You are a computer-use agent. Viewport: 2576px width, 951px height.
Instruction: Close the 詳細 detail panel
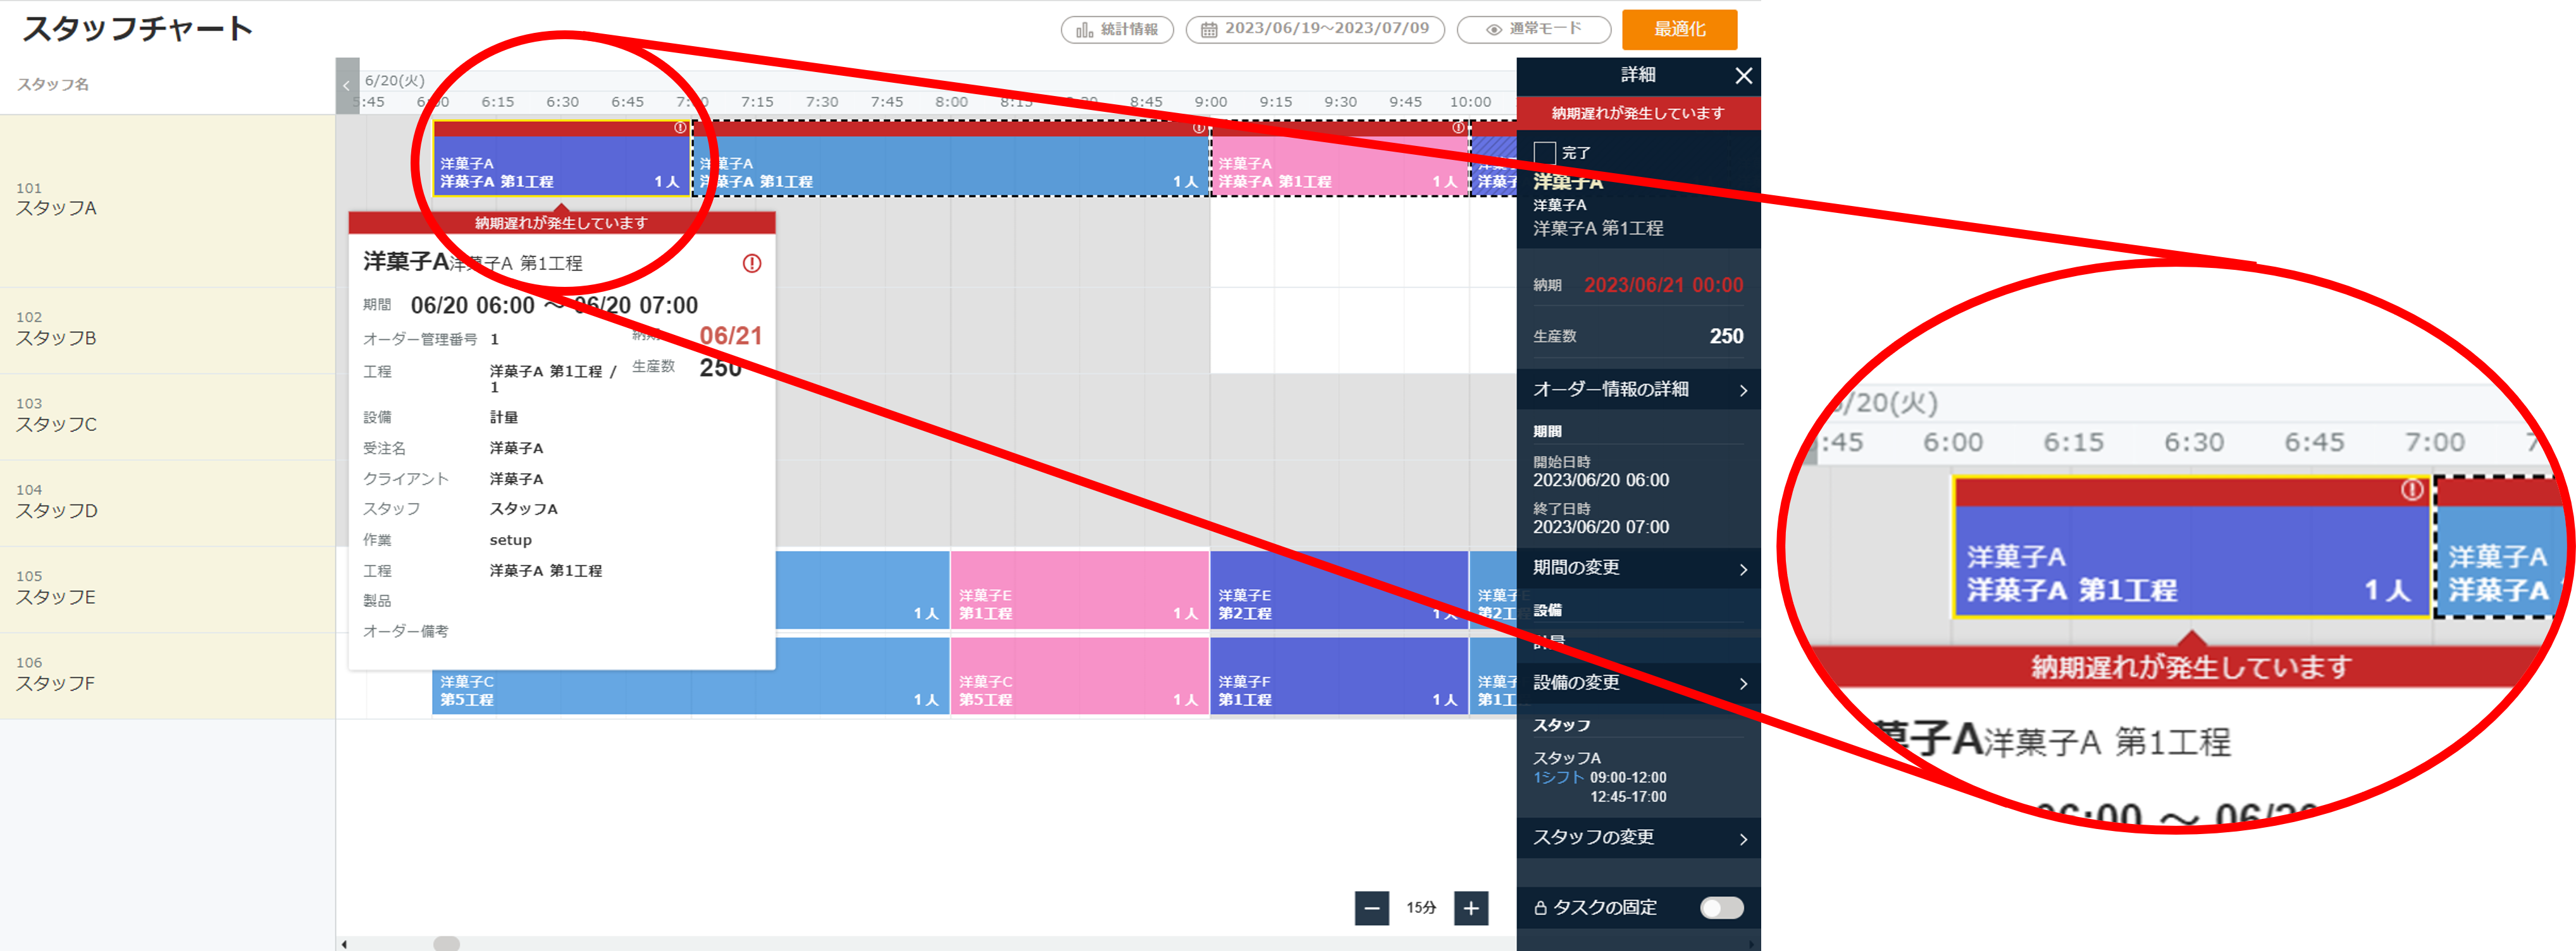pyautogui.click(x=1743, y=75)
